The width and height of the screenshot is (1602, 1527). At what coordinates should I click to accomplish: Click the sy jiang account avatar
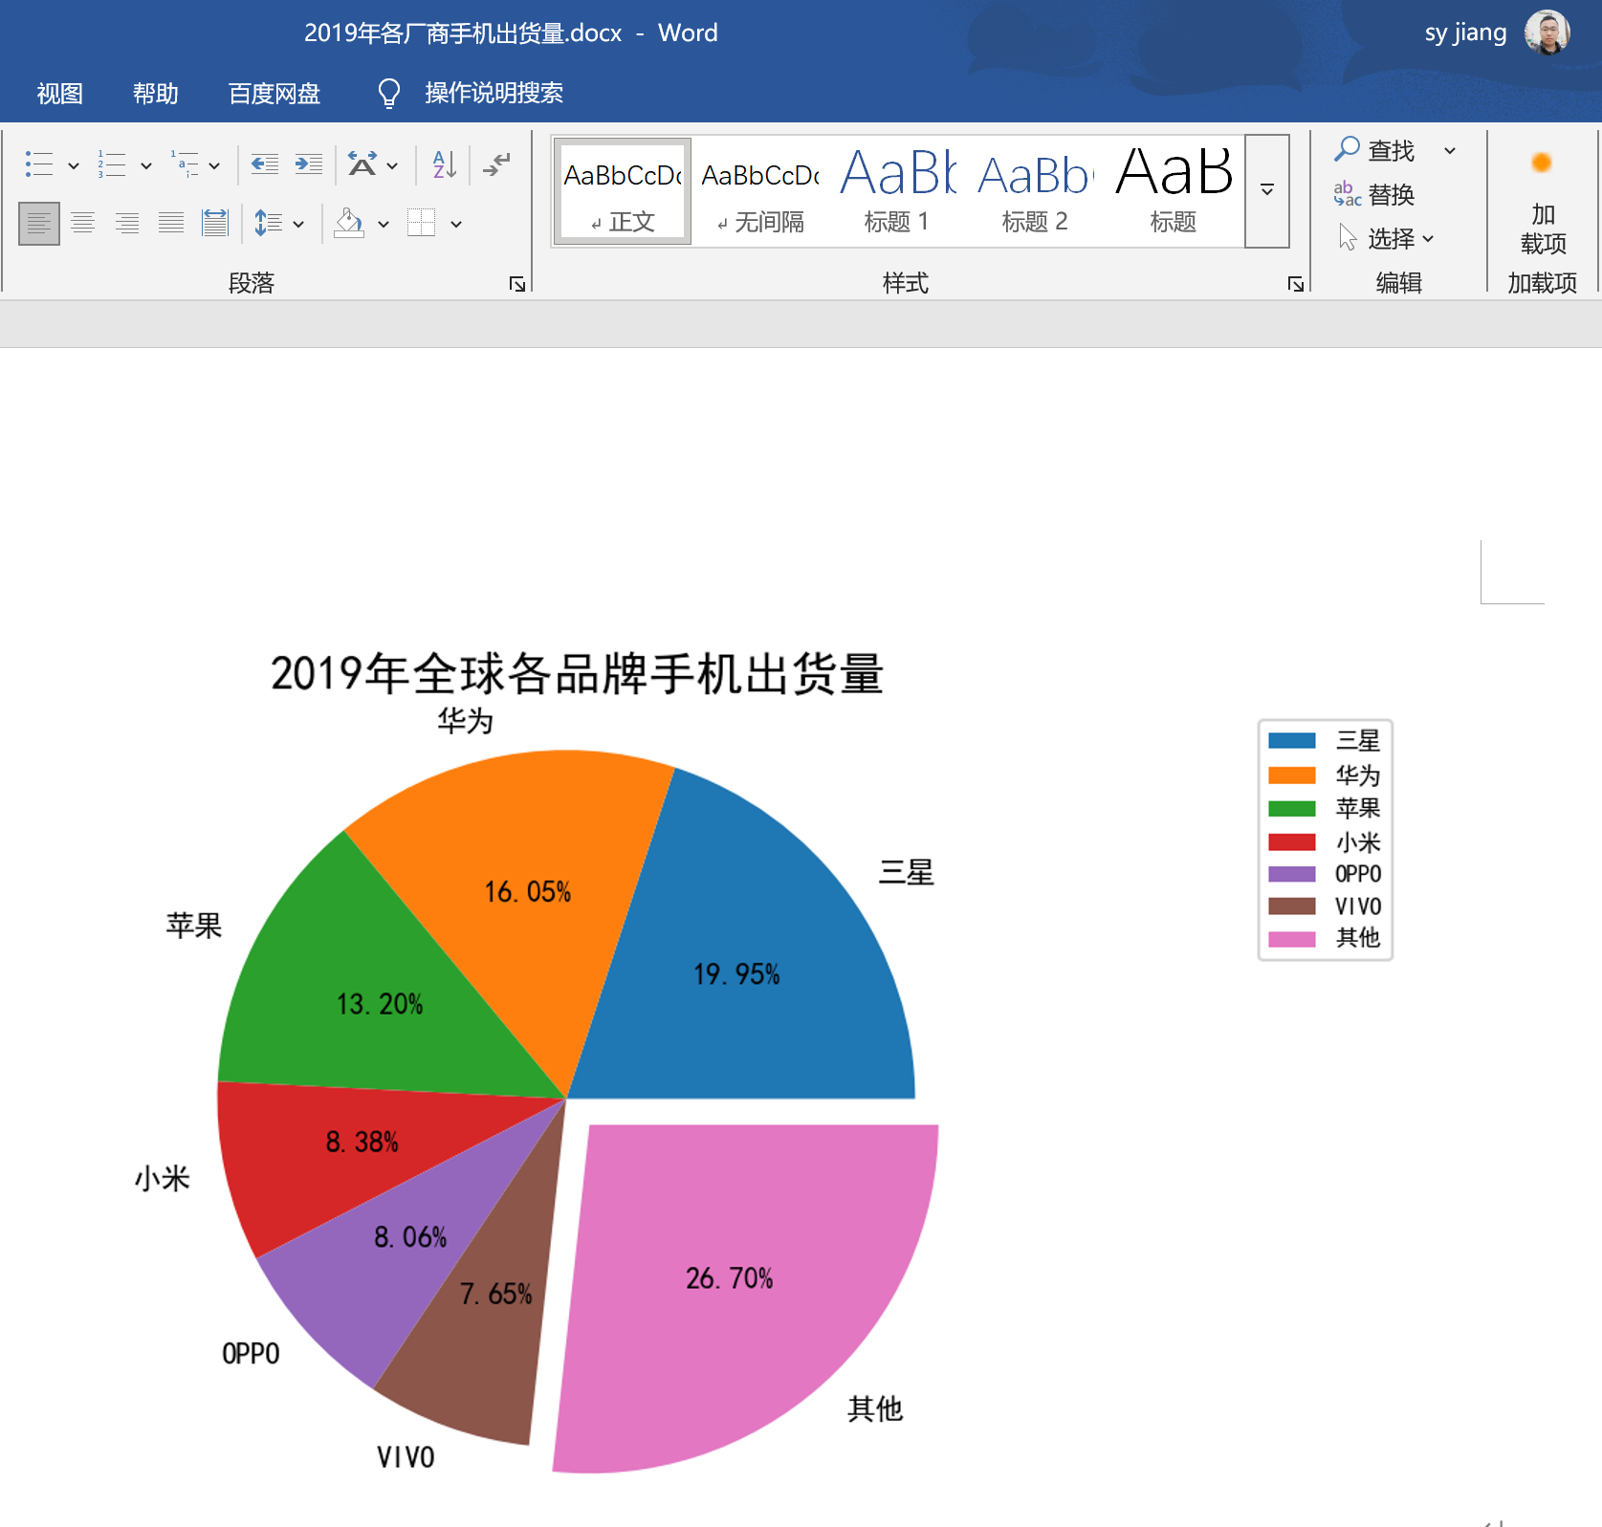tap(1547, 33)
